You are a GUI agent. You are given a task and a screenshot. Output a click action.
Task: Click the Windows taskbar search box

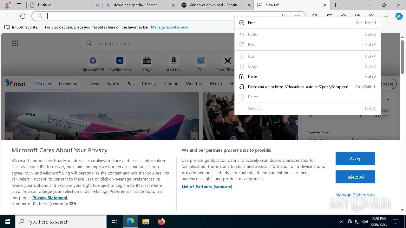[x=61, y=222]
